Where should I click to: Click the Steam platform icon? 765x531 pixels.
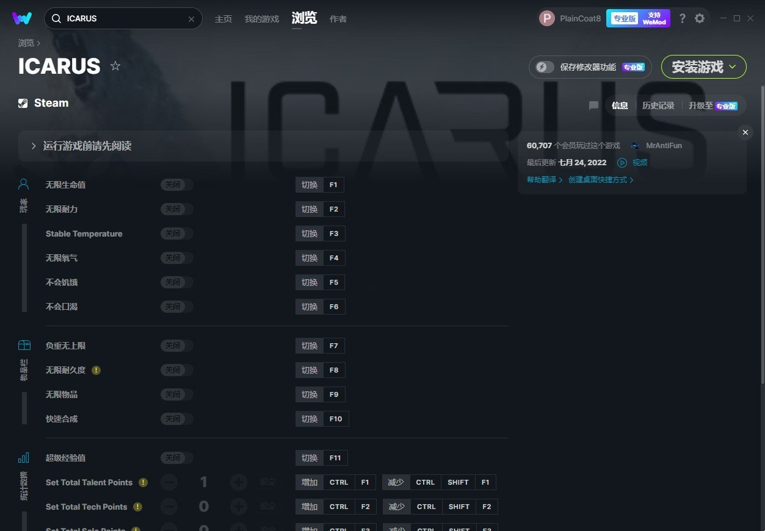(23, 103)
